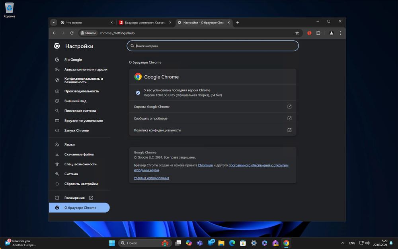Open the tab search dropdown arrow
The height and width of the screenshot is (249, 398).
coord(54,23)
